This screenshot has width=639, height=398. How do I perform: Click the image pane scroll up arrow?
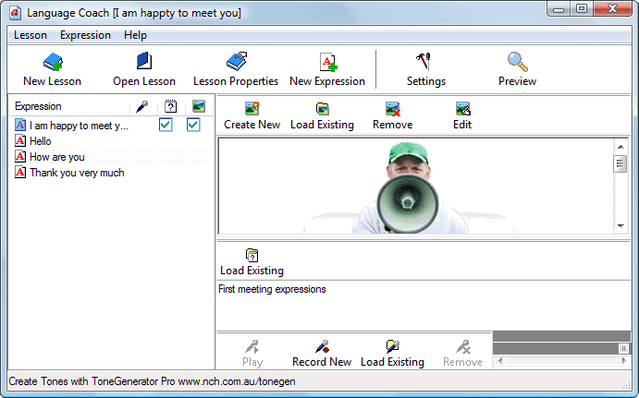click(x=621, y=147)
